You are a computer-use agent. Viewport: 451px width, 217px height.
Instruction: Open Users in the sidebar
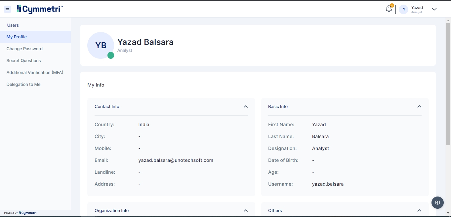(13, 25)
